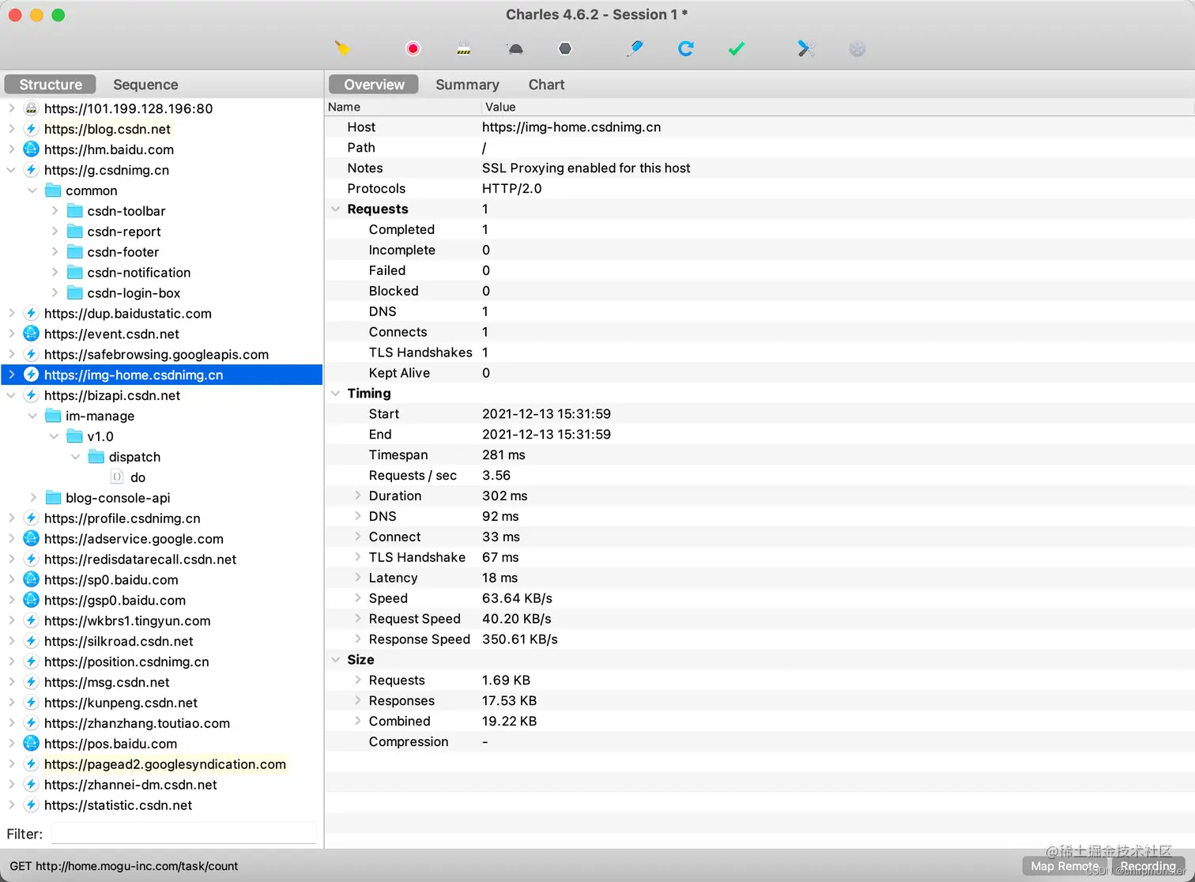Select https://zhanzhang.toutiao.com host
Screen dimensions: 1195x882
click(137, 722)
